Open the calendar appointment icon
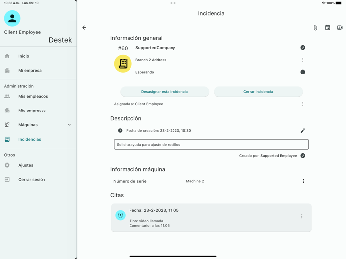 327,28
